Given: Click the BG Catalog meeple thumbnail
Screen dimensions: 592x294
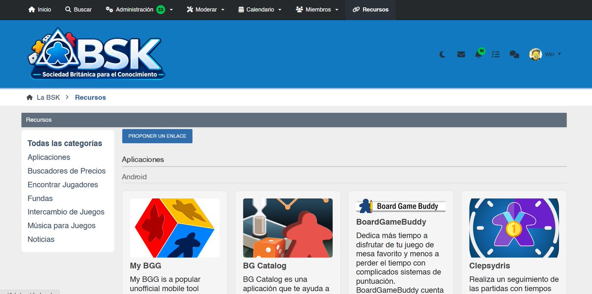Looking at the screenshot, I should click(x=288, y=228).
